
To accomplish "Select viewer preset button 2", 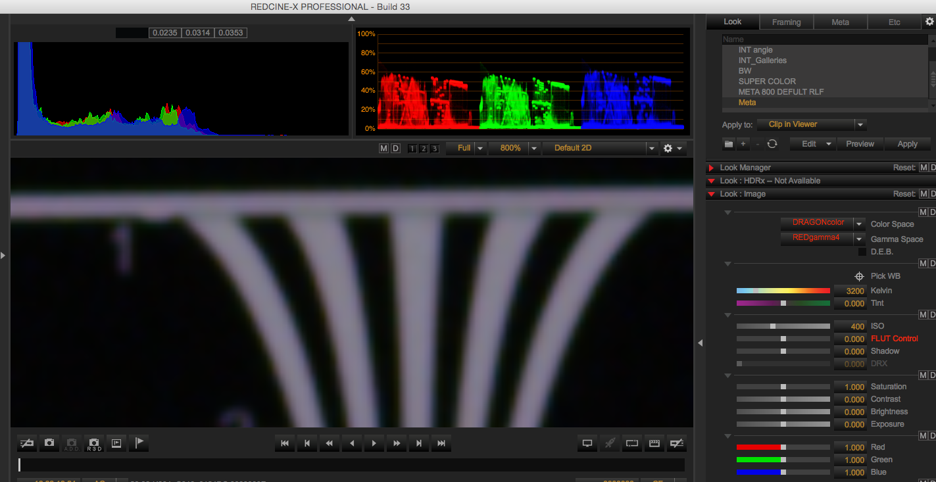I will tap(424, 149).
